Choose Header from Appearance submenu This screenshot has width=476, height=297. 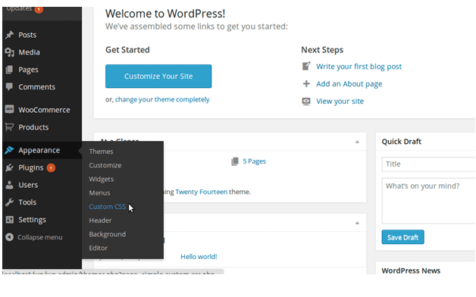[100, 220]
